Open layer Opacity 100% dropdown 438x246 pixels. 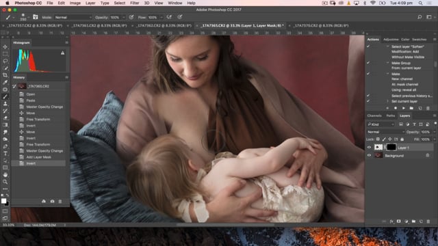click(434, 132)
